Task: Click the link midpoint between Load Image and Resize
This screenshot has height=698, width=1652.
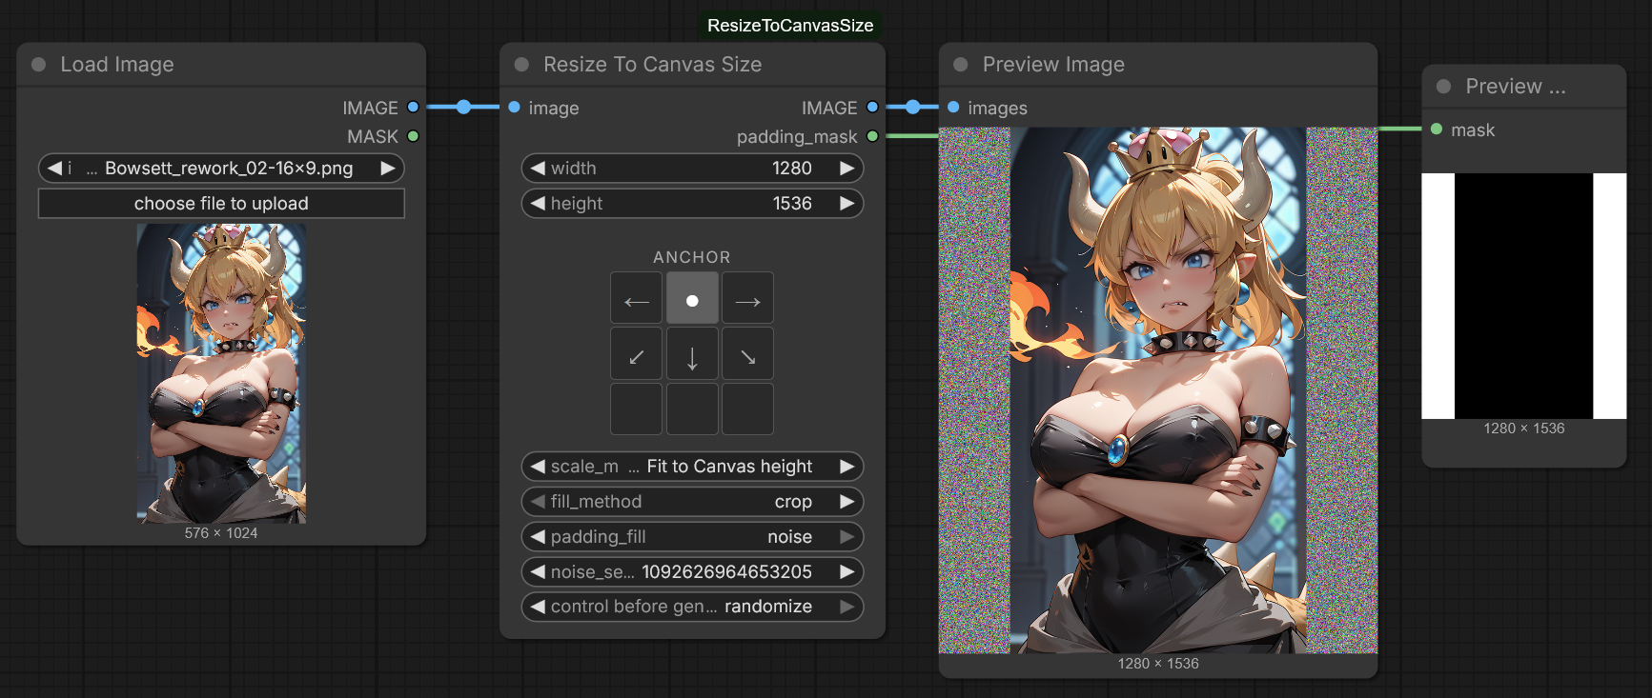Action: pyautogui.click(x=463, y=108)
